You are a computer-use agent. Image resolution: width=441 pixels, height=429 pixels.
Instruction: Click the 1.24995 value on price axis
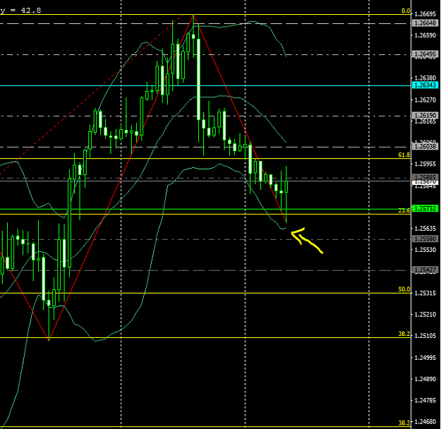425,358
